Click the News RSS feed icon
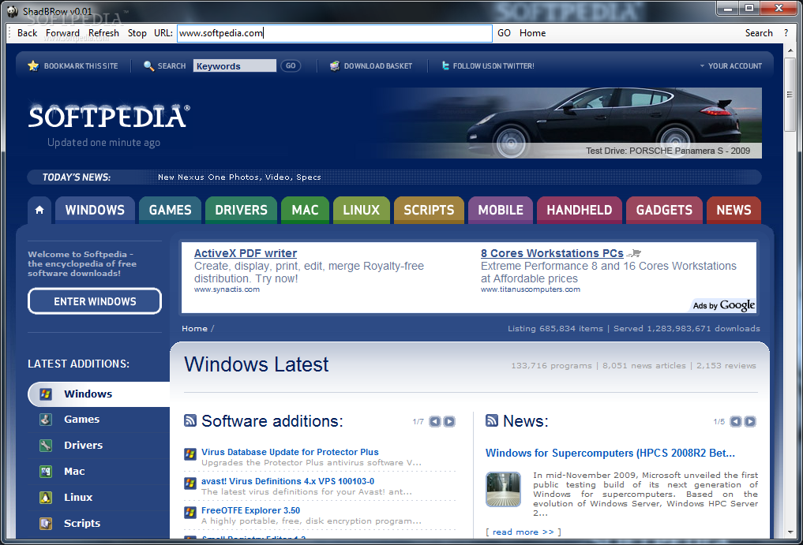The height and width of the screenshot is (545, 803). pos(492,420)
